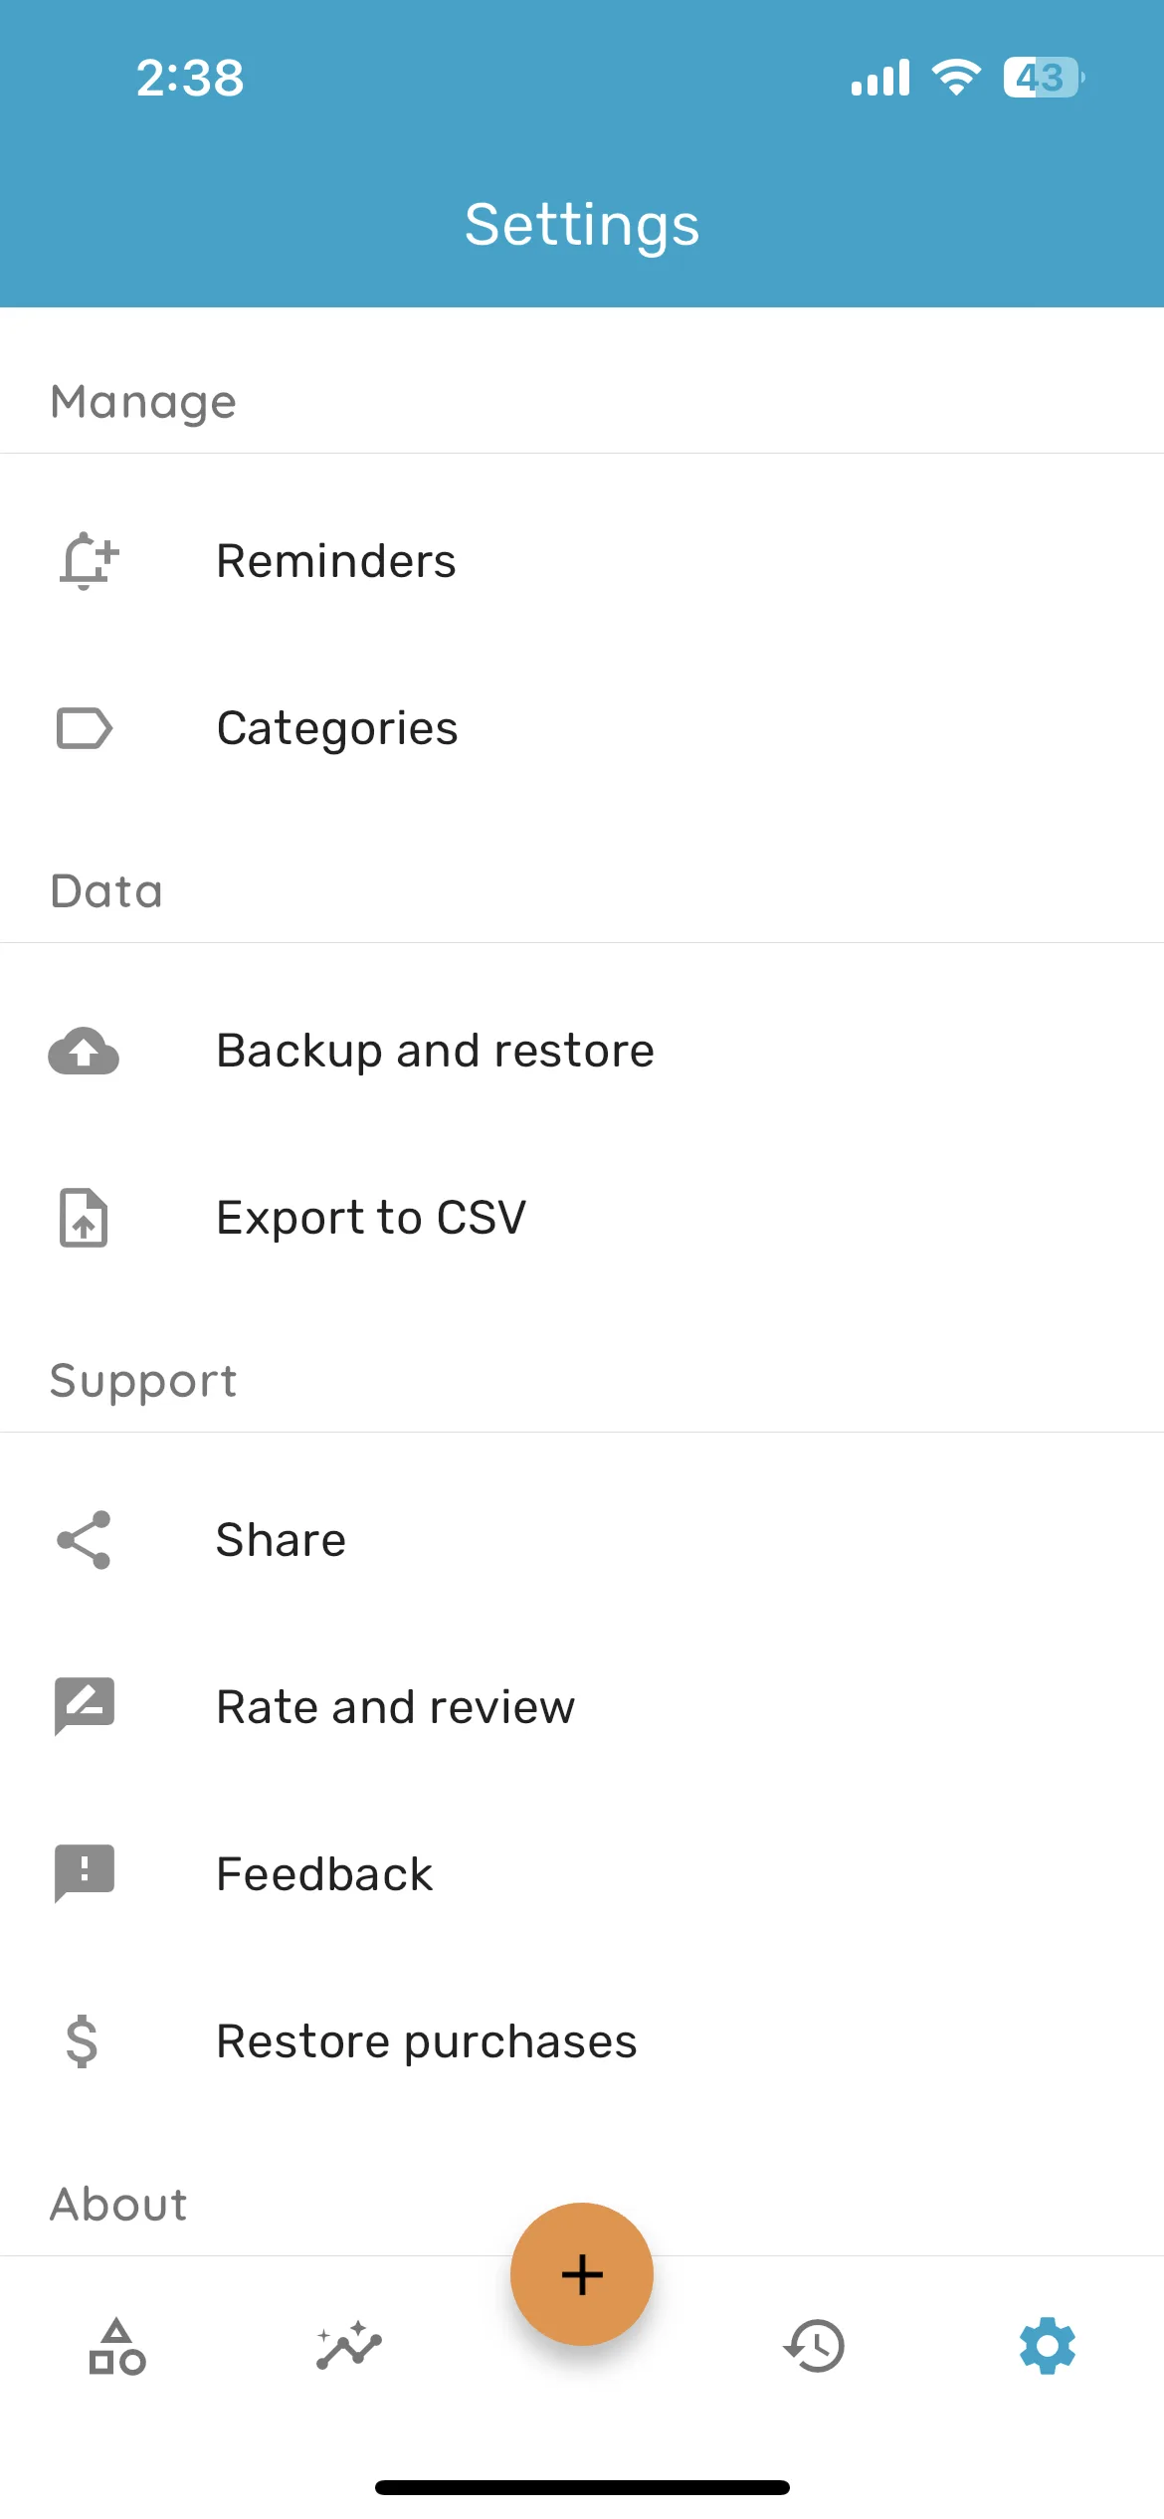
Task: Tap the Feedback exclamation bubble icon
Action: [x=85, y=1873]
